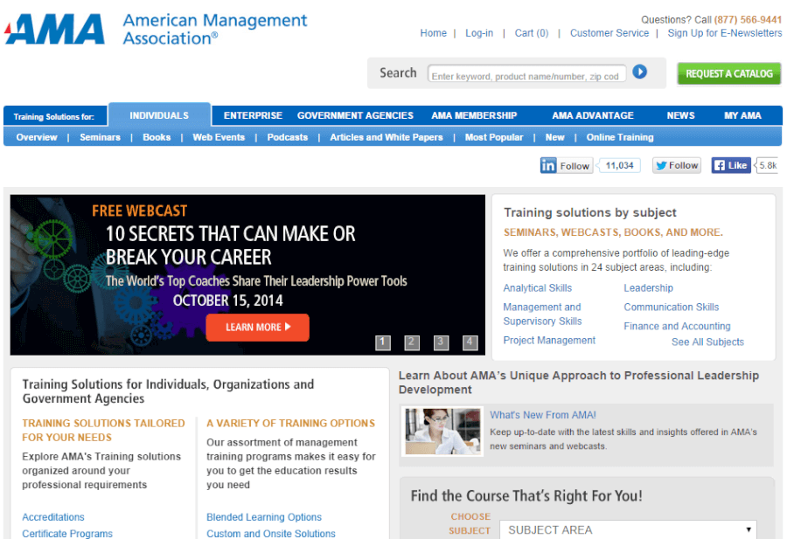Click the AMA logo
The image size is (787, 539).
coord(55,29)
